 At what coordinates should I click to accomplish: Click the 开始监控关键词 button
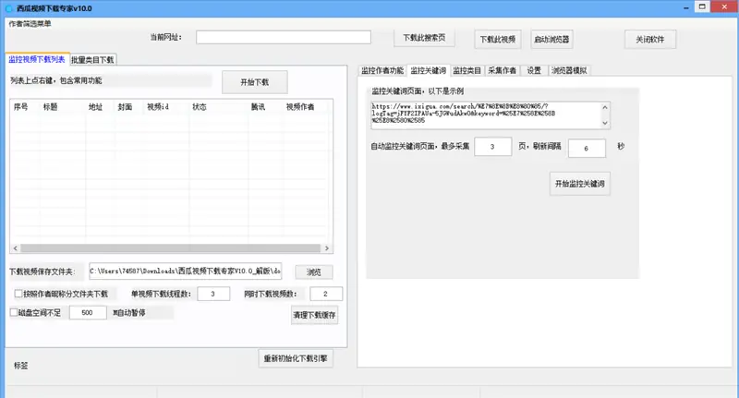pos(580,184)
